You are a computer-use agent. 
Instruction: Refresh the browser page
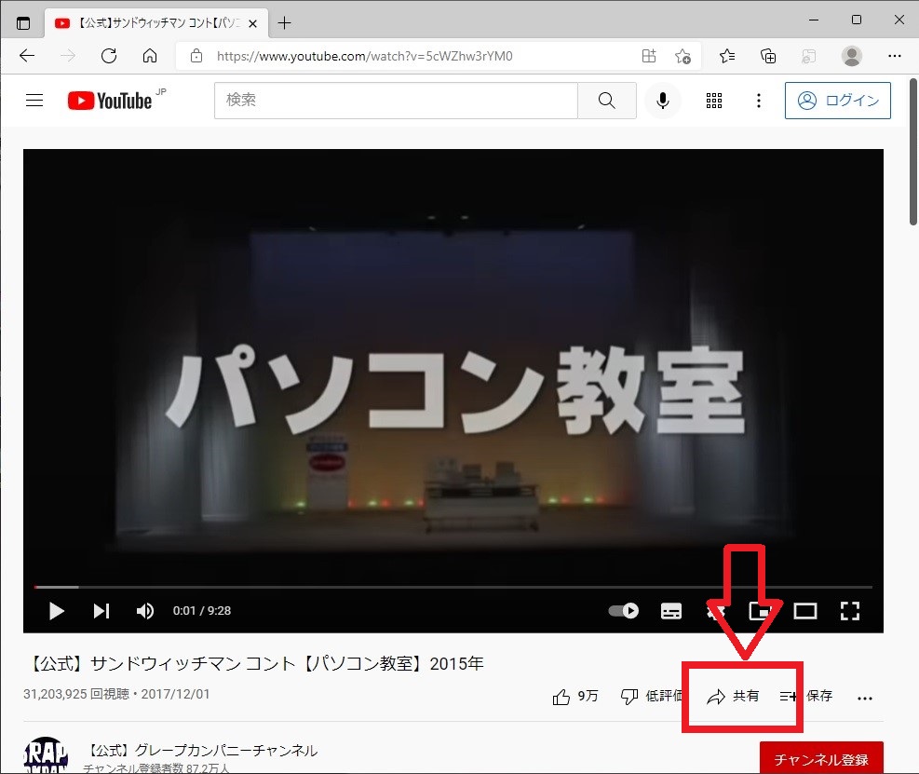tap(109, 56)
